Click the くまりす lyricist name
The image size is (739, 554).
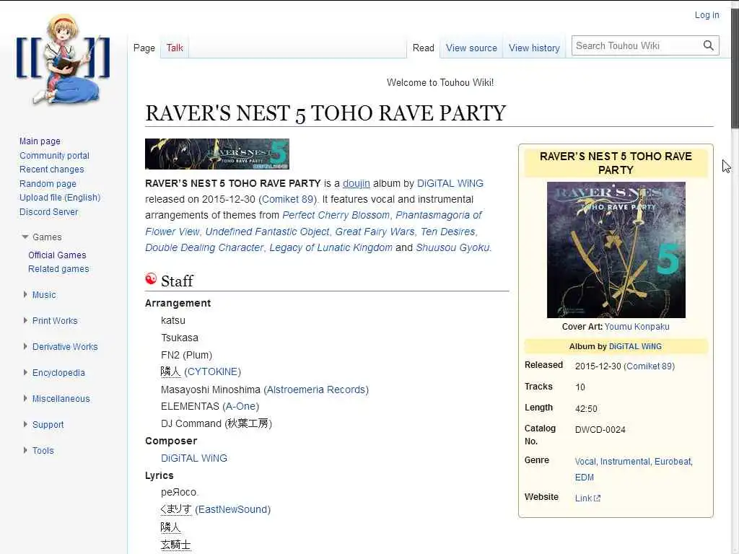point(176,509)
